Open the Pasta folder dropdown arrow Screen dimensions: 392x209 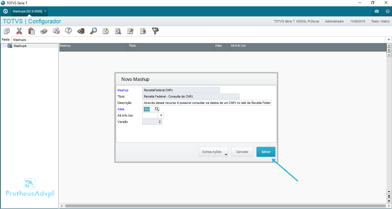click(x=389, y=40)
